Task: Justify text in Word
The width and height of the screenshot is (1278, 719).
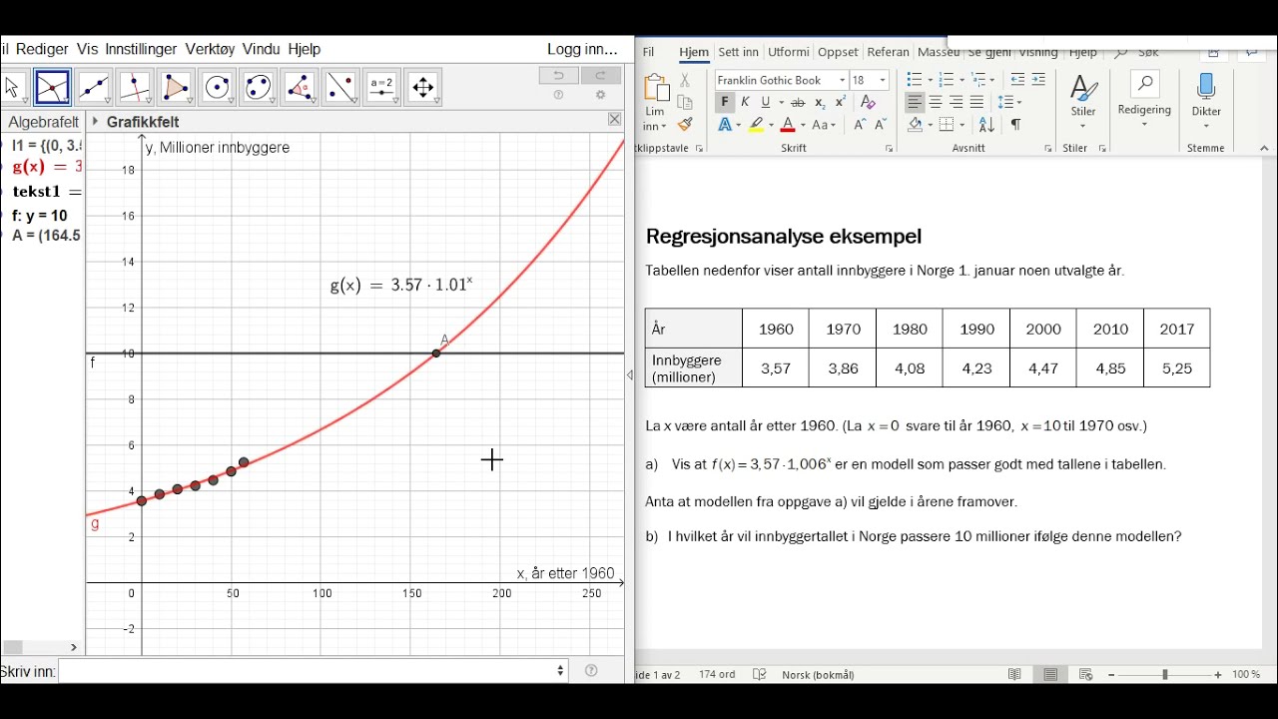Action: point(976,103)
